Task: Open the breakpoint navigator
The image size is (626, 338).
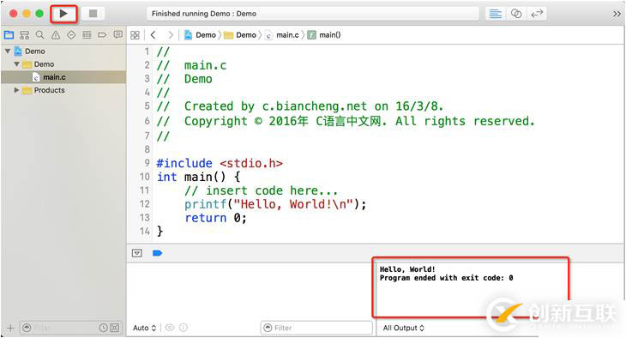Action: click(102, 35)
